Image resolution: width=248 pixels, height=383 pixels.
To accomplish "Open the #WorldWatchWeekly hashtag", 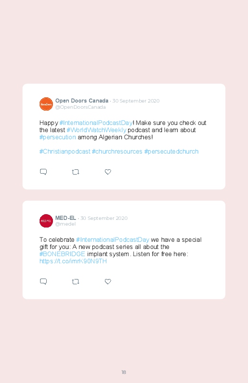I will point(96,130).
